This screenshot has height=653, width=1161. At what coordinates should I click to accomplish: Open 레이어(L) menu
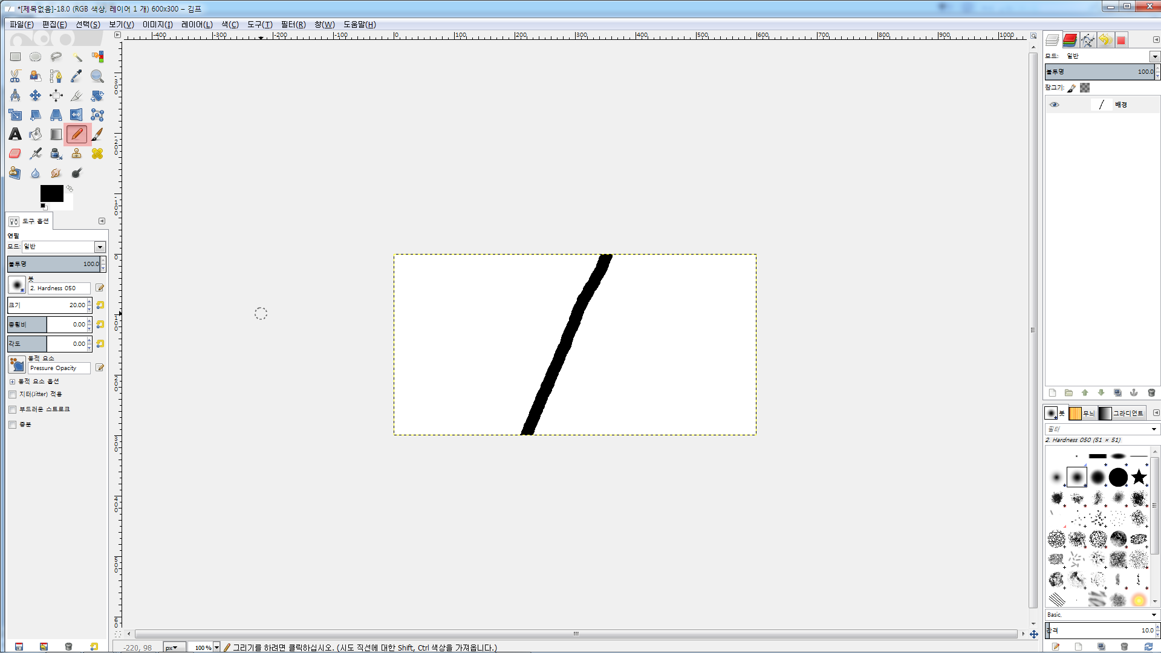point(197,24)
